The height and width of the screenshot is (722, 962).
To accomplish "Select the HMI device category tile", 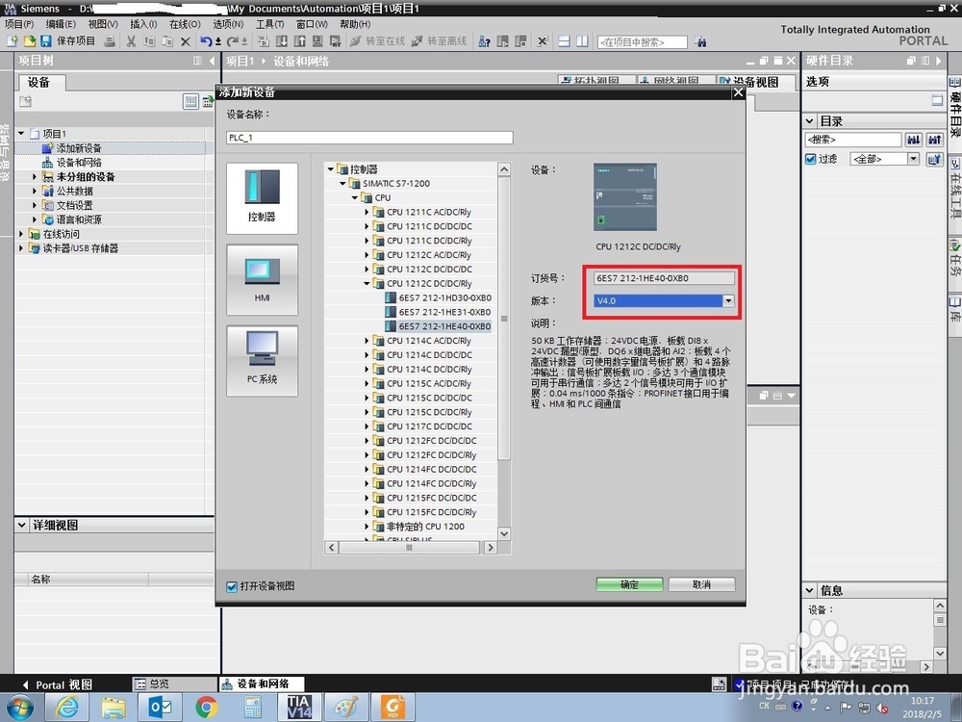I will point(262,280).
